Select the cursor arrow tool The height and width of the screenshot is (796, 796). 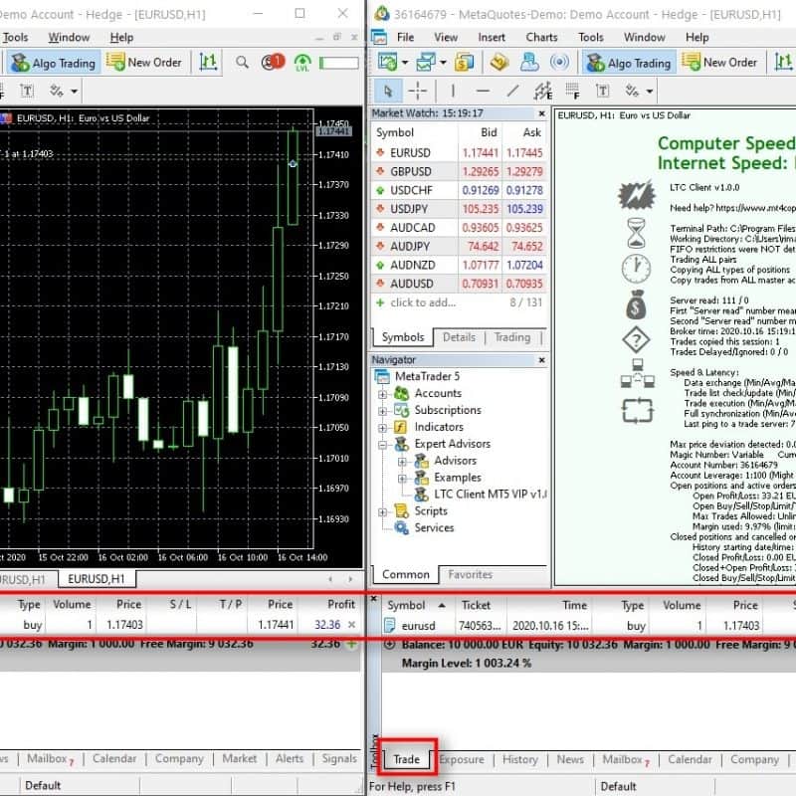(x=388, y=92)
